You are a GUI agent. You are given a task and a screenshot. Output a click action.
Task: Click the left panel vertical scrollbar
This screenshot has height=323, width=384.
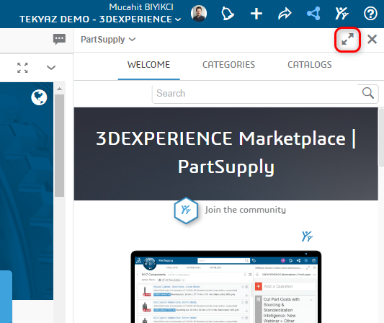[59, 146]
